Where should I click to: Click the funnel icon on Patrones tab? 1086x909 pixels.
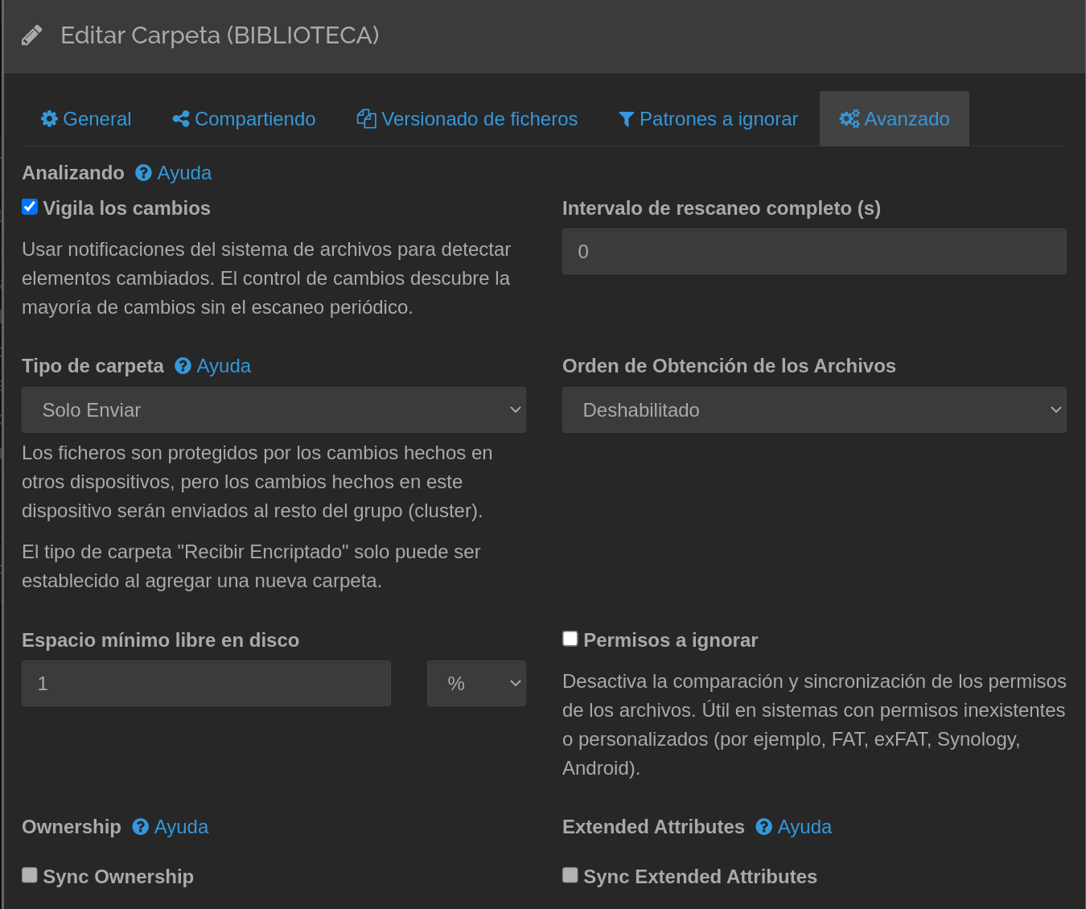626,119
